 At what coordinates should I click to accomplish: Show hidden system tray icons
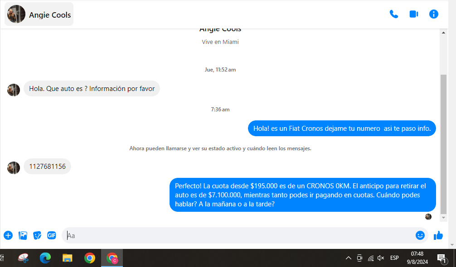pos(348,257)
